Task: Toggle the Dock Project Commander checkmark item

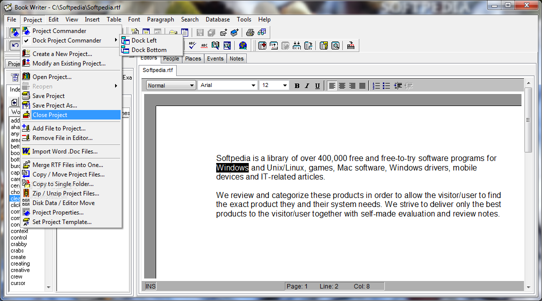Action: [x=71, y=40]
